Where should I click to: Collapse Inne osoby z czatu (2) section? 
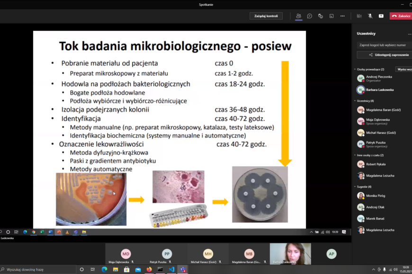pos(355,155)
